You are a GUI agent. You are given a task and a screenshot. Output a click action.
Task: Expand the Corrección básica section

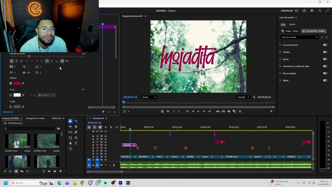(x=280, y=45)
